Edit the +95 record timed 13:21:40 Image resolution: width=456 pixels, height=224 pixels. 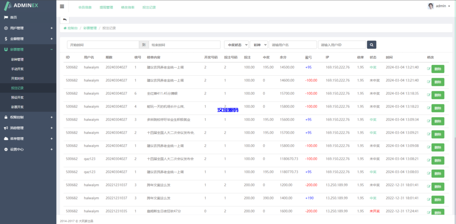click(x=429, y=69)
